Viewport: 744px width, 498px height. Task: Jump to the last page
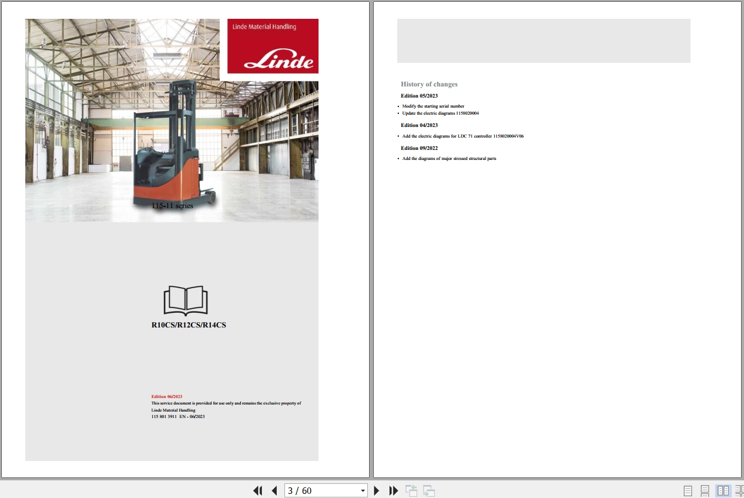tap(393, 490)
